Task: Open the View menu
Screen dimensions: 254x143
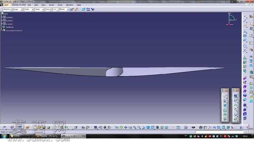Action: coord(43,5)
